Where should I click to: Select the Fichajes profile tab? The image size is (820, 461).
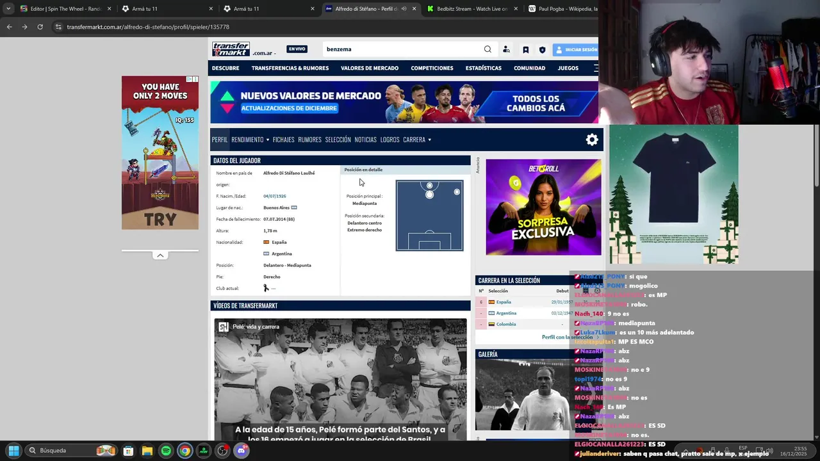click(x=283, y=140)
